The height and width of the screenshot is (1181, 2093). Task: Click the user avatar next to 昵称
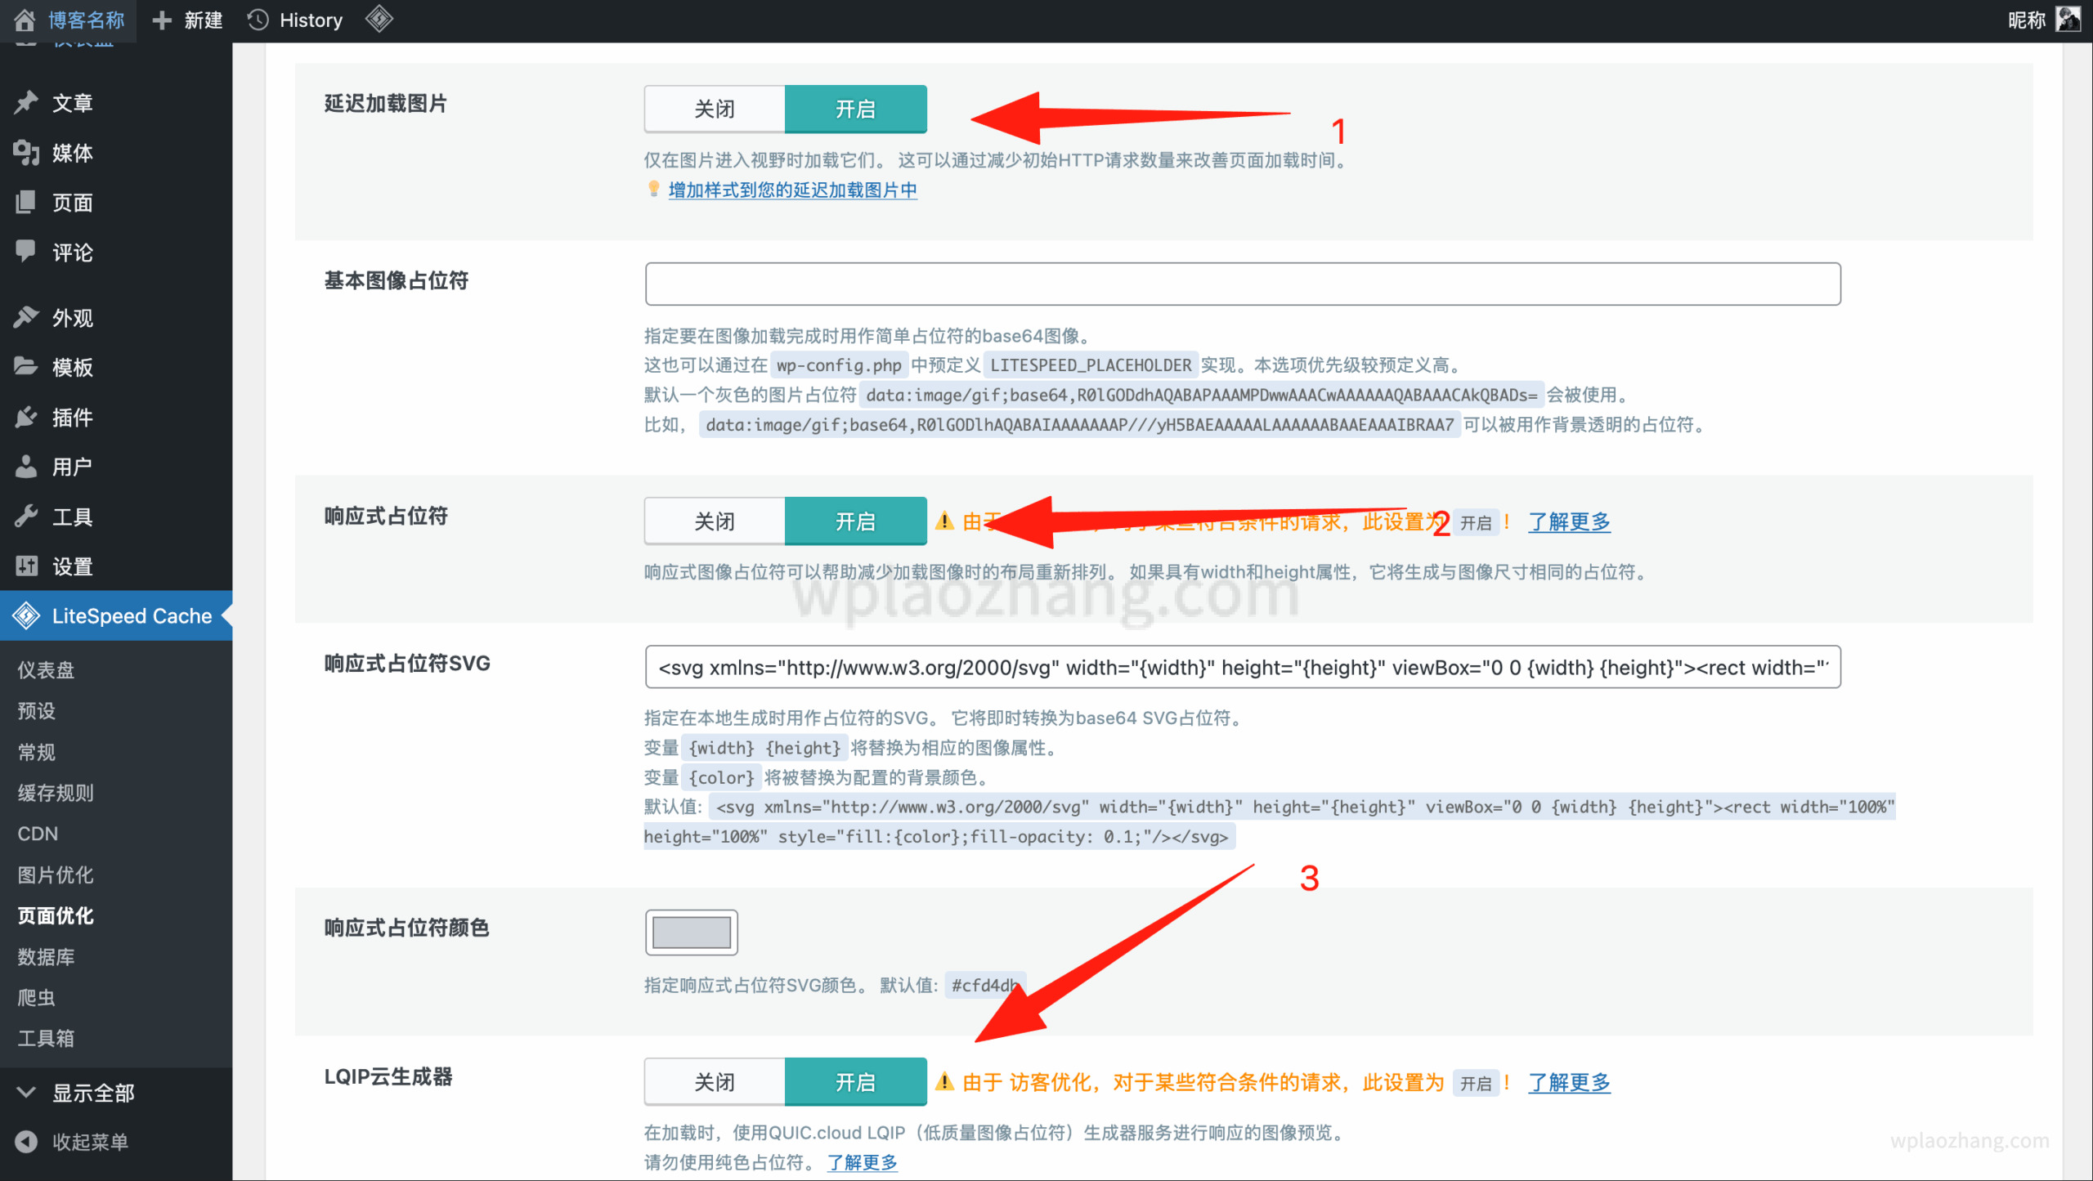click(x=2068, y=20)
